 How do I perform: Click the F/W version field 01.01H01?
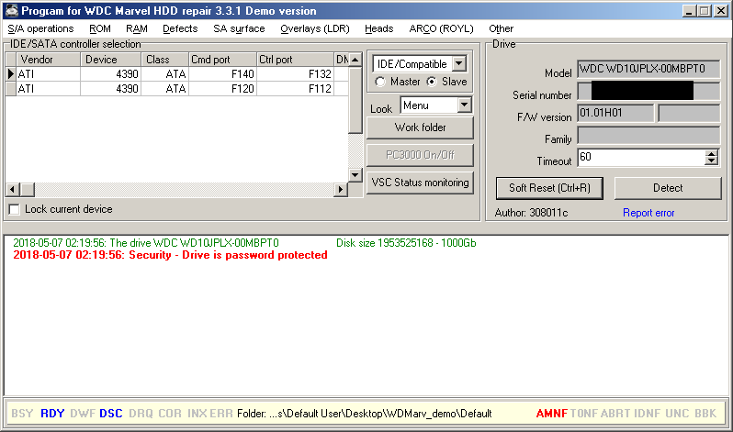coord(615,113)
